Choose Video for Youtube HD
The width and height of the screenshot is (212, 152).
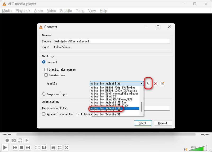click(115, 114)
